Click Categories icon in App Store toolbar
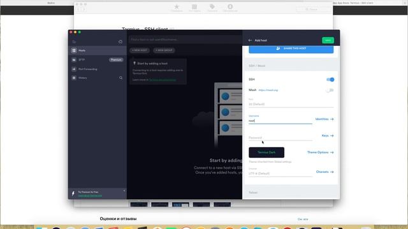This screenshot has width=408, height=229. coord(194,8)
